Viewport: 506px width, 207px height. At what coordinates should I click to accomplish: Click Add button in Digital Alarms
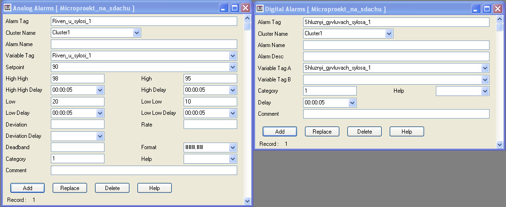pyautogui.click(x=280, y=132)
